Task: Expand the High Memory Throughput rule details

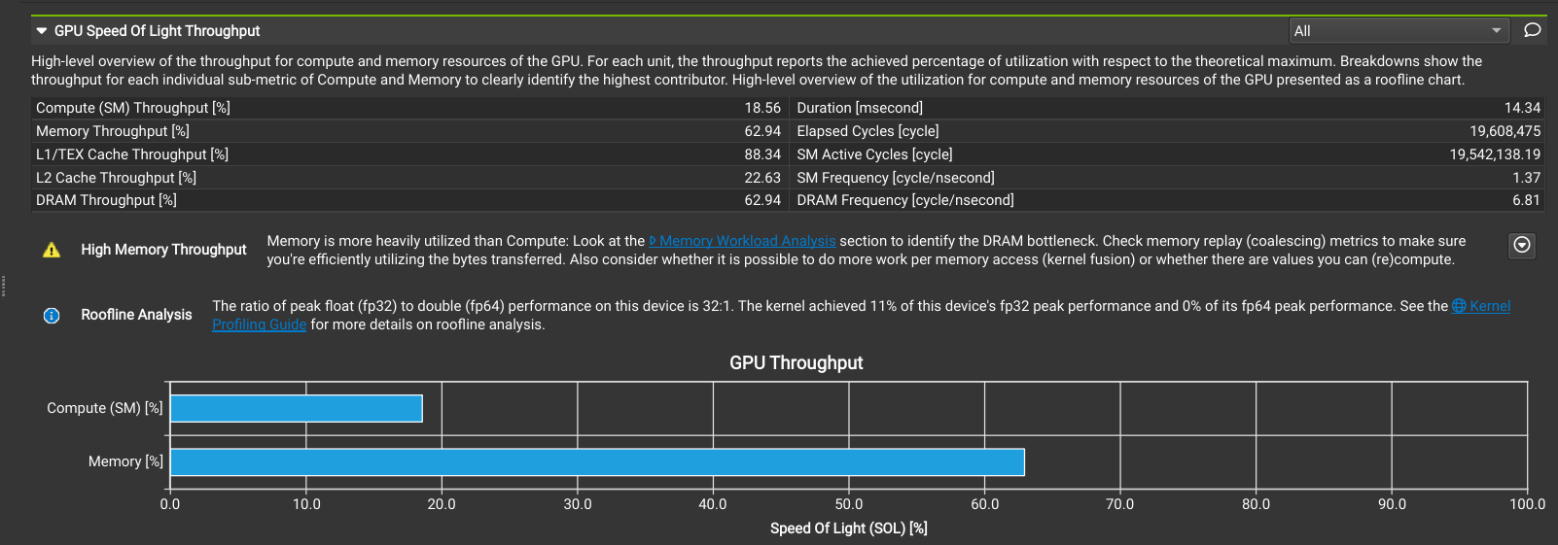Action: click(1522, 246)
